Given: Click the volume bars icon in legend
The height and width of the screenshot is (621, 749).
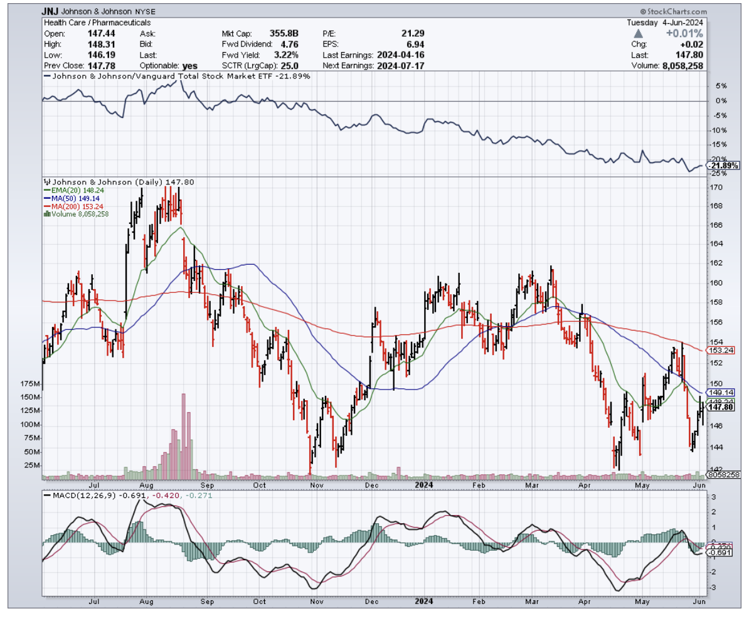Looking at the screenshot, I should (x=46, y=214).
